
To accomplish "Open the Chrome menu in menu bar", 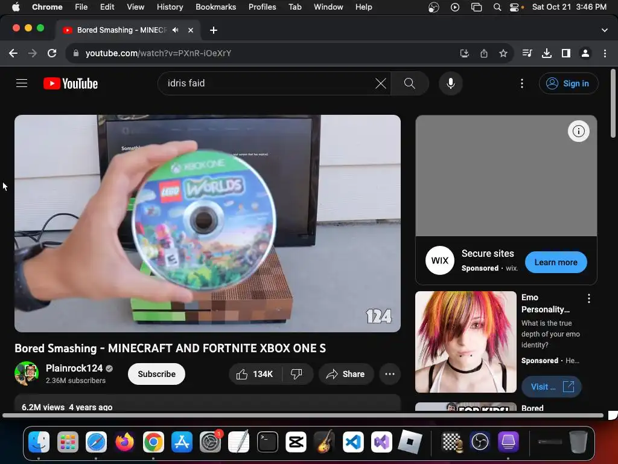I will [47, 7].
